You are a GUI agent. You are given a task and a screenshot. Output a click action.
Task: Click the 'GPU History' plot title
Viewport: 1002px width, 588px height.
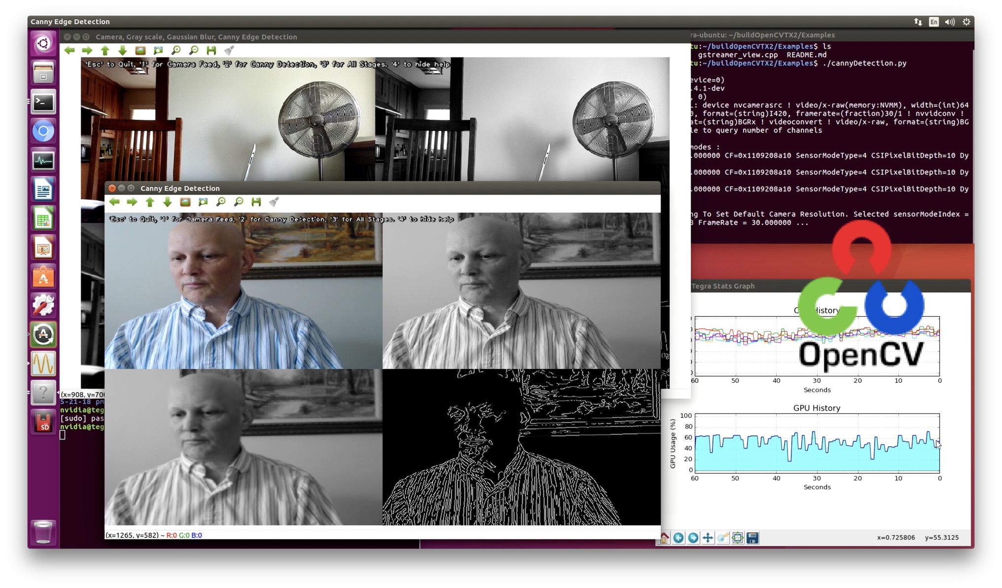click(x=817, y=408)
